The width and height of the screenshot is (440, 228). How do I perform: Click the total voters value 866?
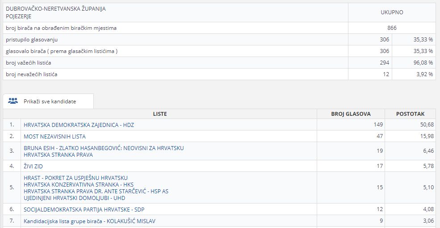392,28
